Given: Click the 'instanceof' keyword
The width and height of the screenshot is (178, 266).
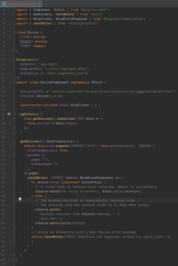Looking at the screenshot, I should tap(71, 182).
